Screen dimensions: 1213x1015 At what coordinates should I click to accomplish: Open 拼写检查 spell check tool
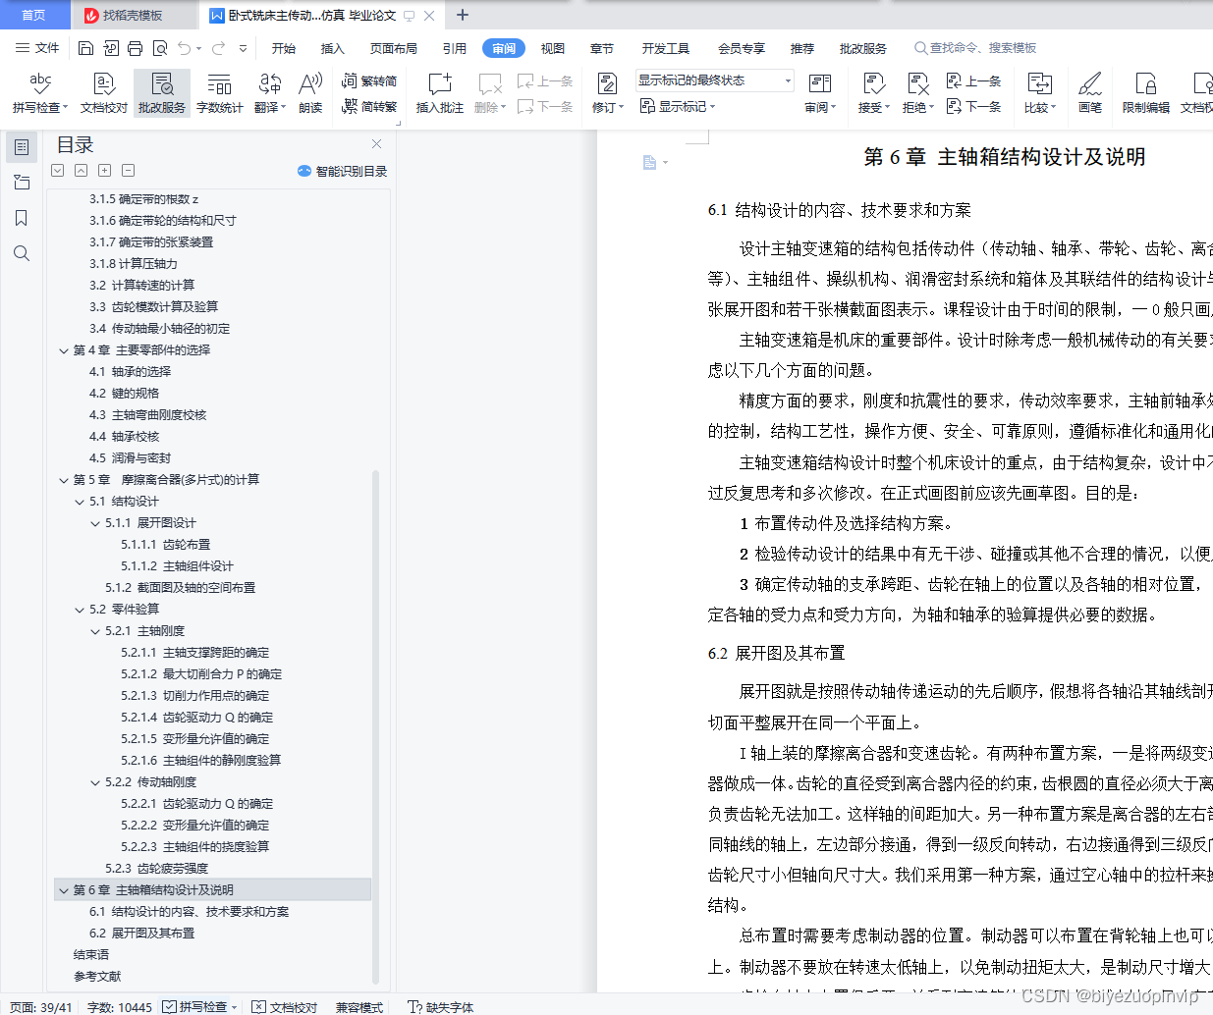pyautogui.click(x=39, y=93)
